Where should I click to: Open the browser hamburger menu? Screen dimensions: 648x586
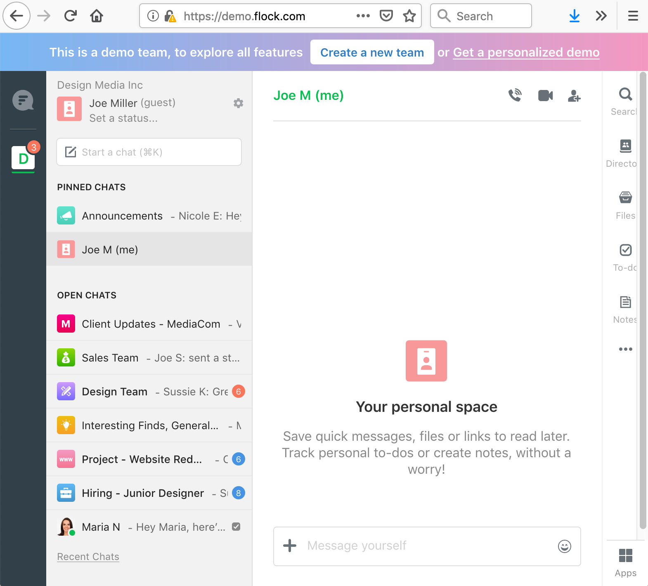point(633,16)
